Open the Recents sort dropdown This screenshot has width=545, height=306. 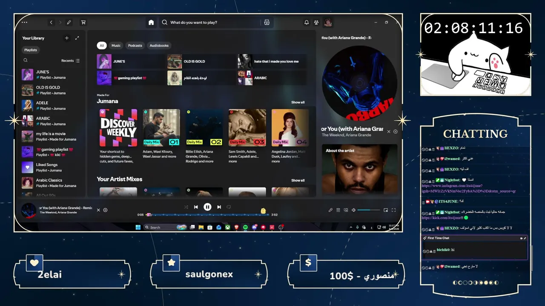pyautogui.click(x=70, y=61)
